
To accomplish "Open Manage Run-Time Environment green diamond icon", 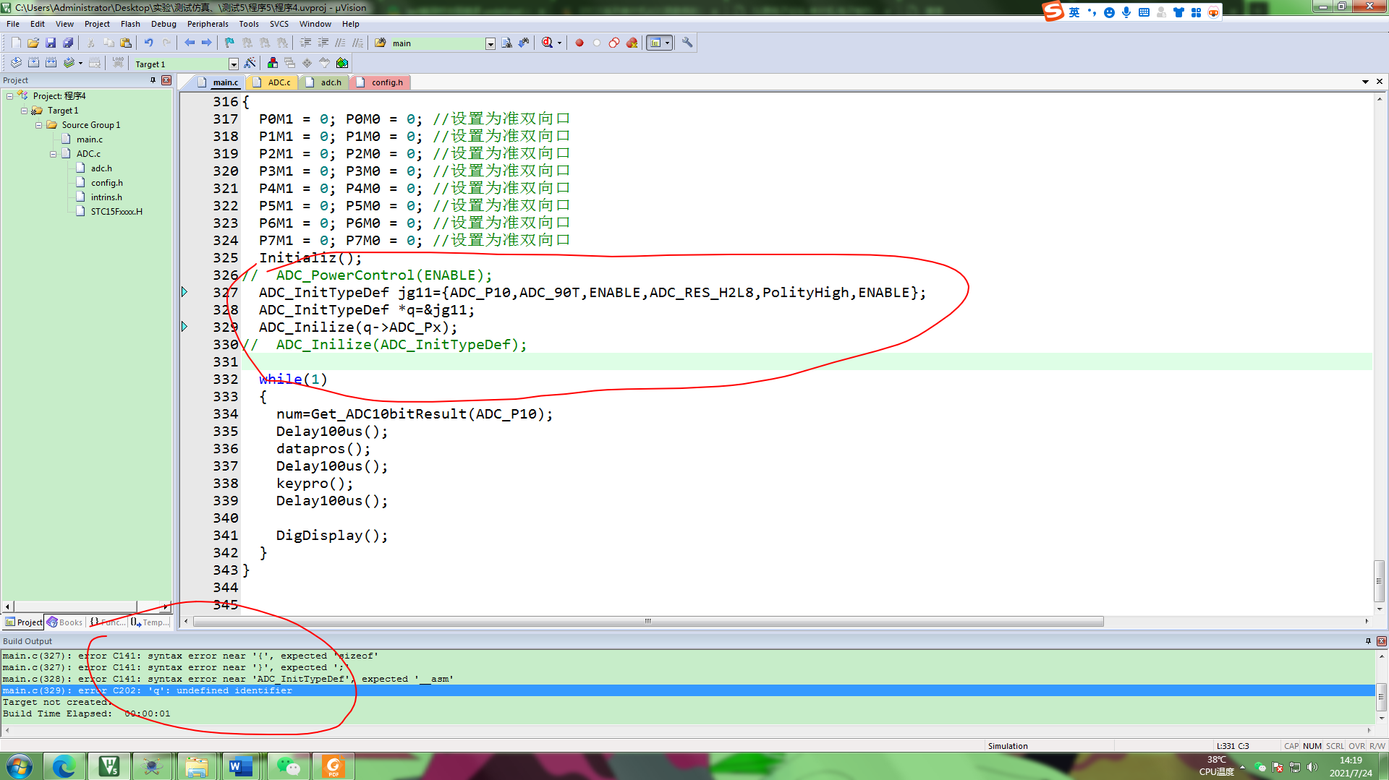I will [307, 64].
